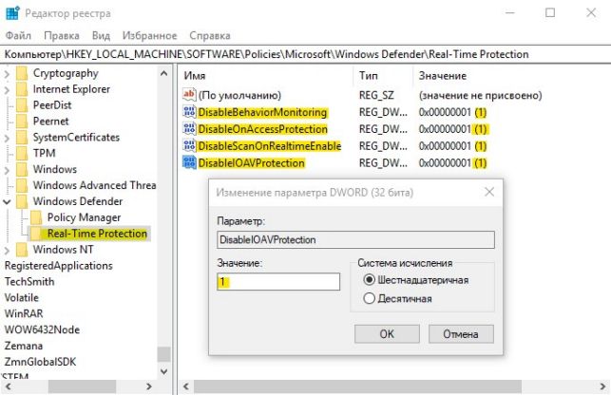
Task: Select the DisableIOAVProtection DWORD icon in the list
Action: [x=189, y=162]
